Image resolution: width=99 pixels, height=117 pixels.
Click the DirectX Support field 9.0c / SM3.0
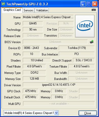click(x=84, y=60)
